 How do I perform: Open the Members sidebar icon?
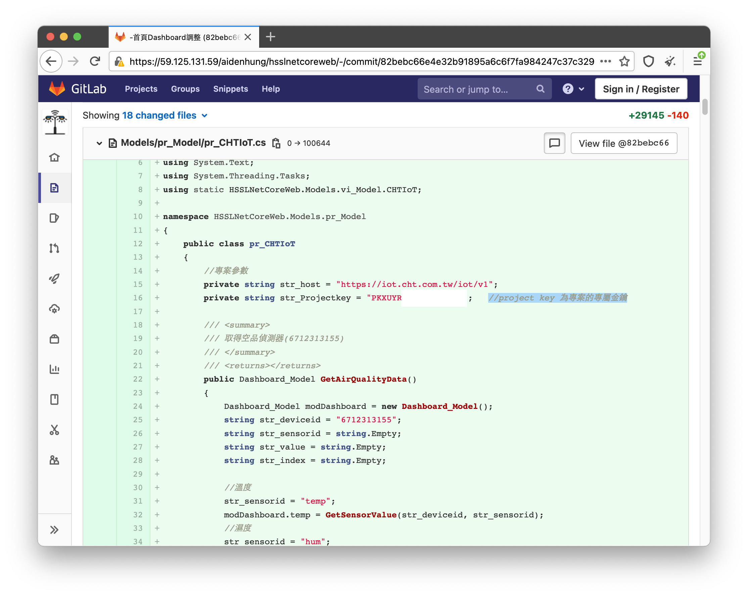(54, 460)
